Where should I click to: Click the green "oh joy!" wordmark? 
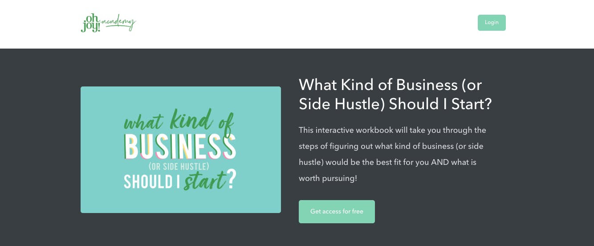coord(90,23)
